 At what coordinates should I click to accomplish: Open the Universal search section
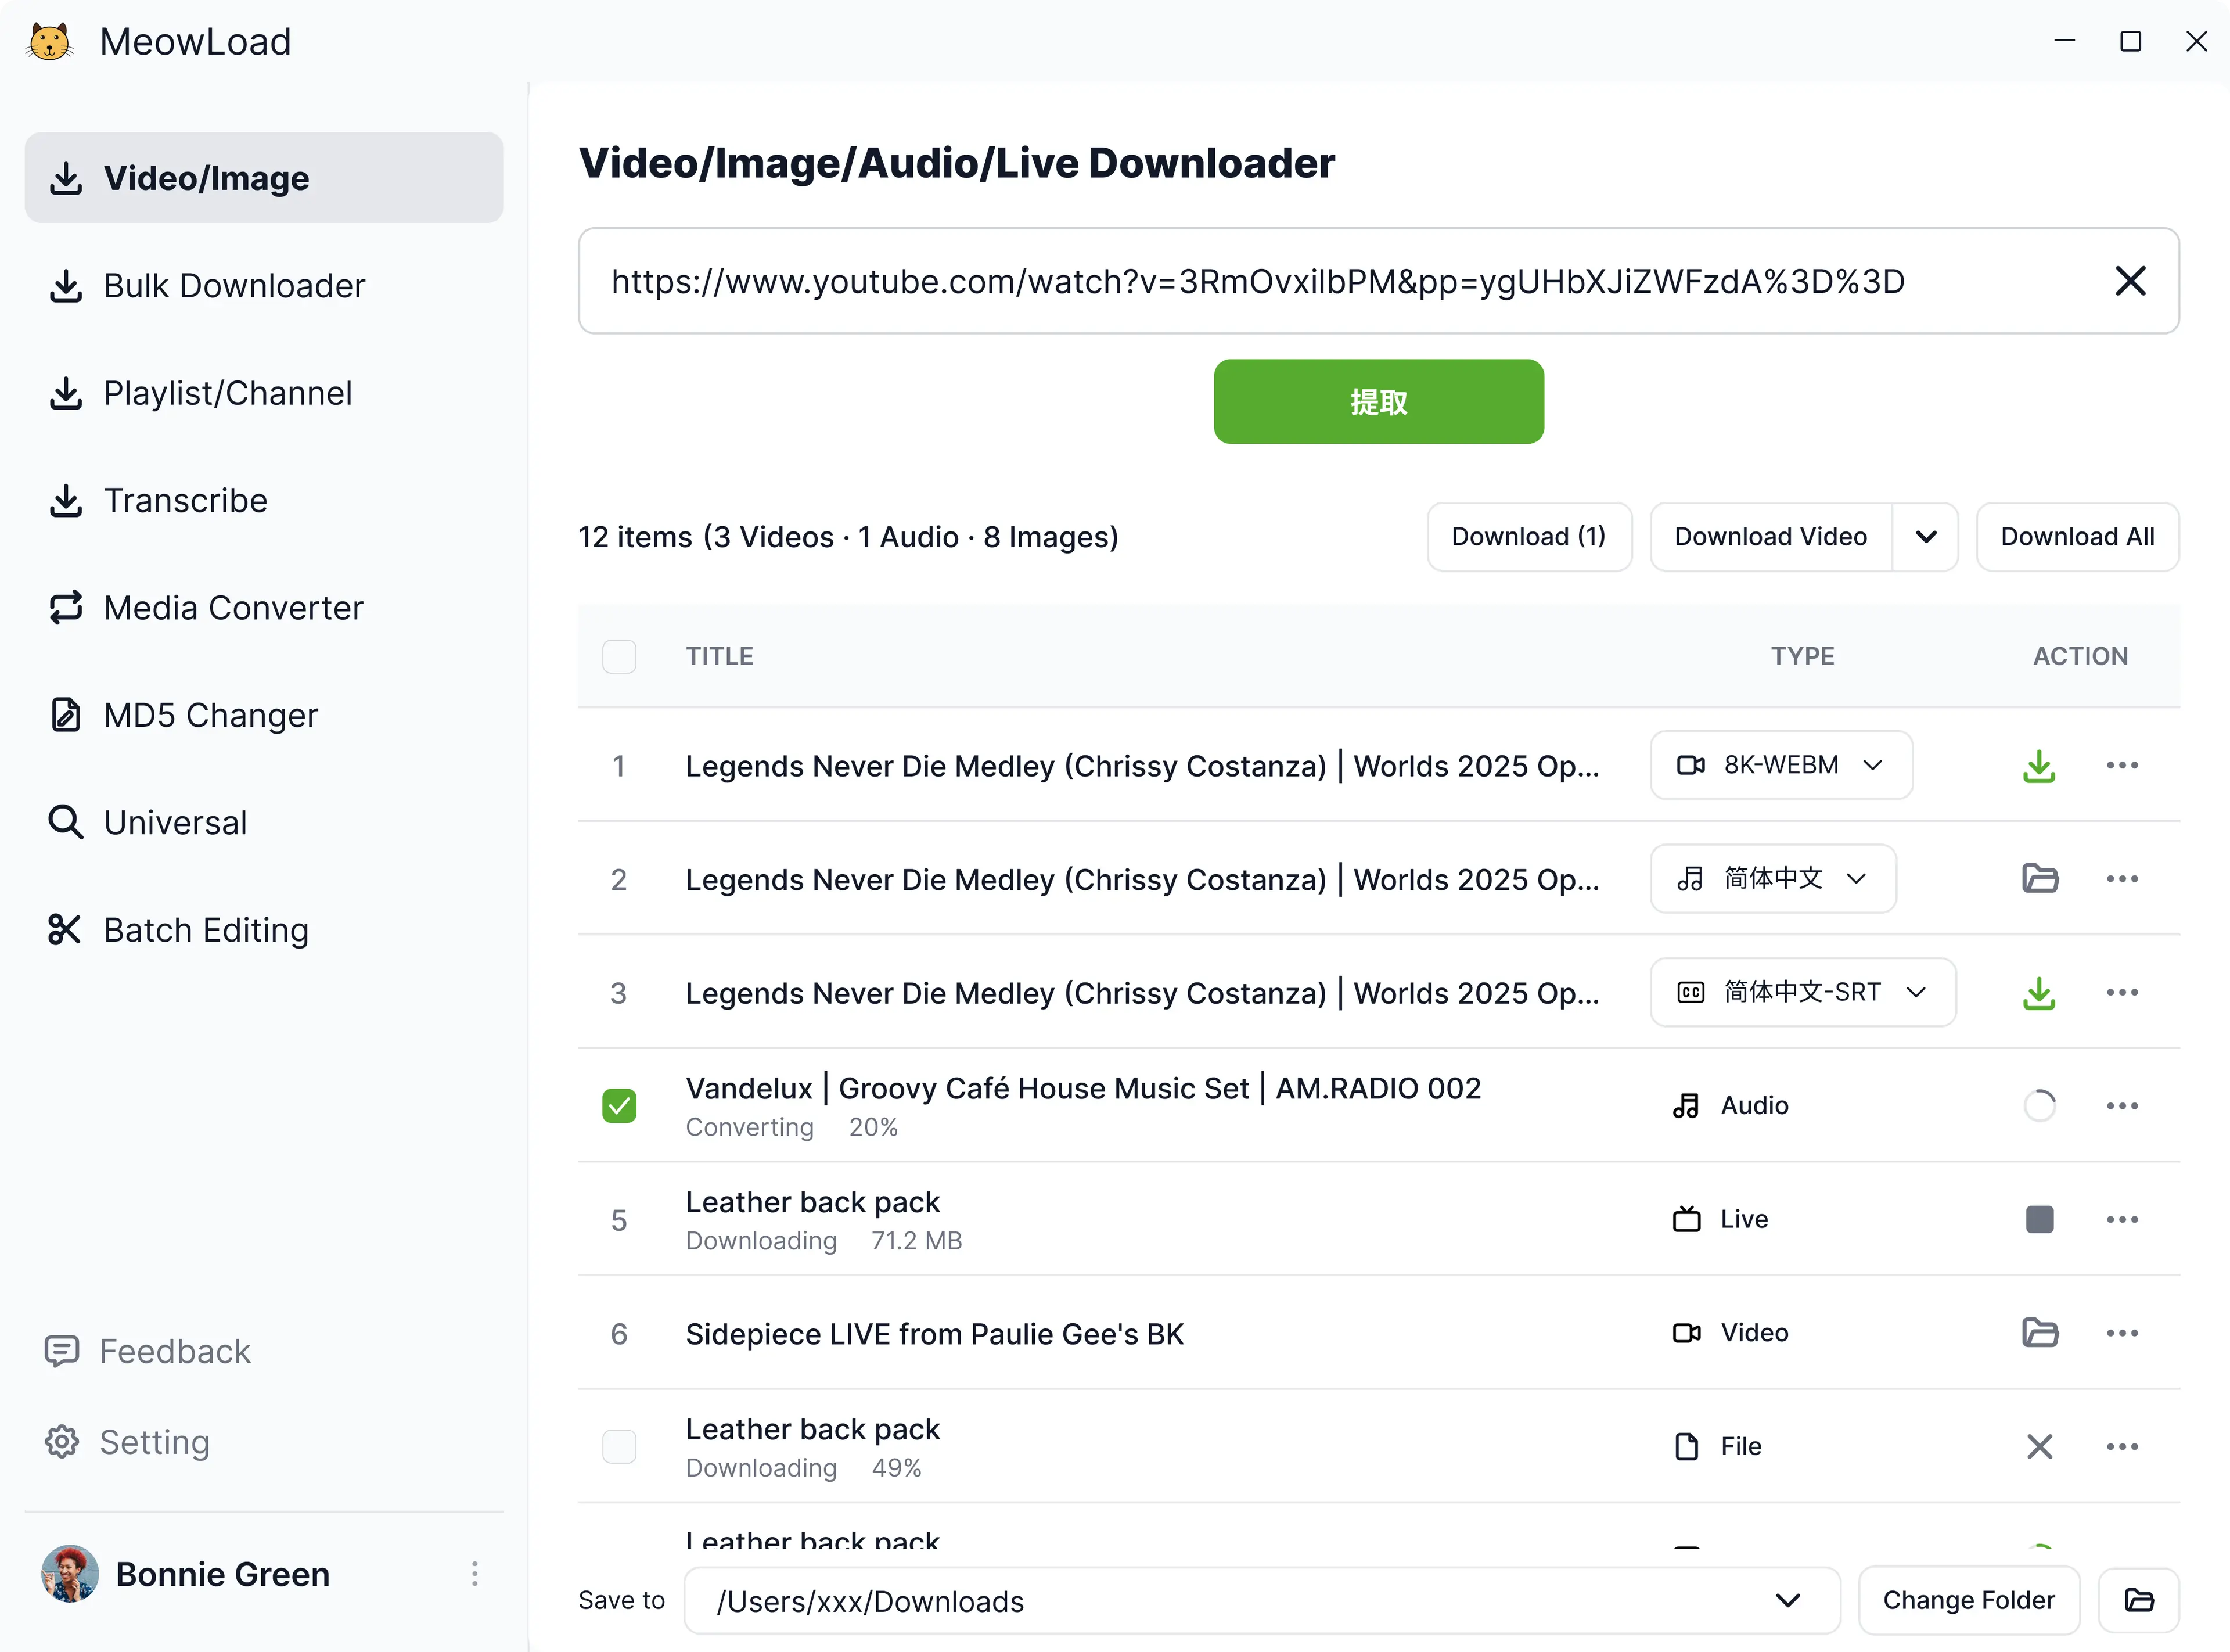coord(264,823)
